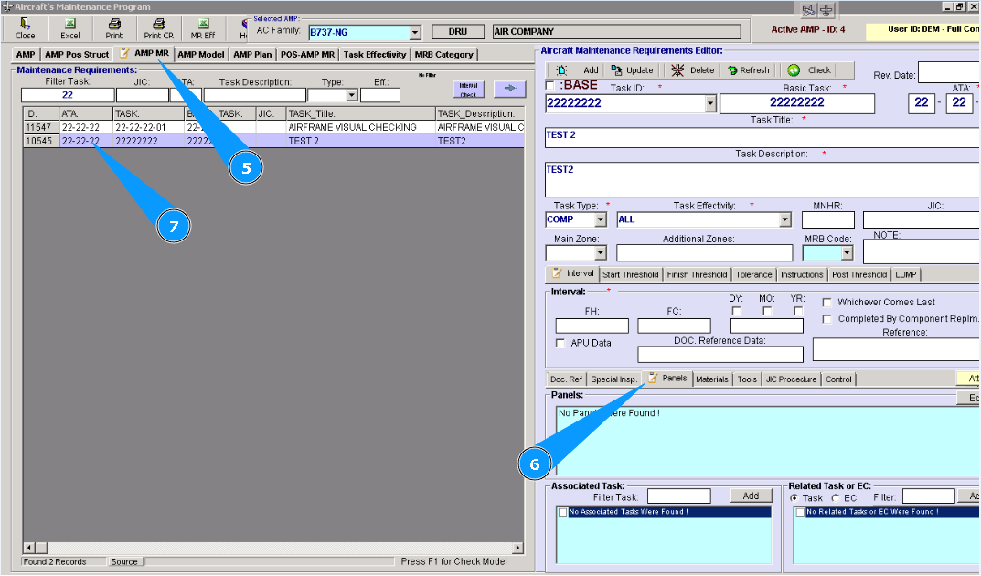
Task: Select row with ID 11547
Action: pos(273,128)
